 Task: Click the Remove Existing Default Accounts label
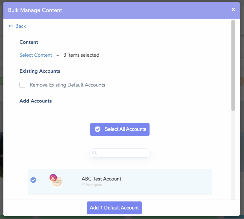pyautogui.click(x=67, y=85)
